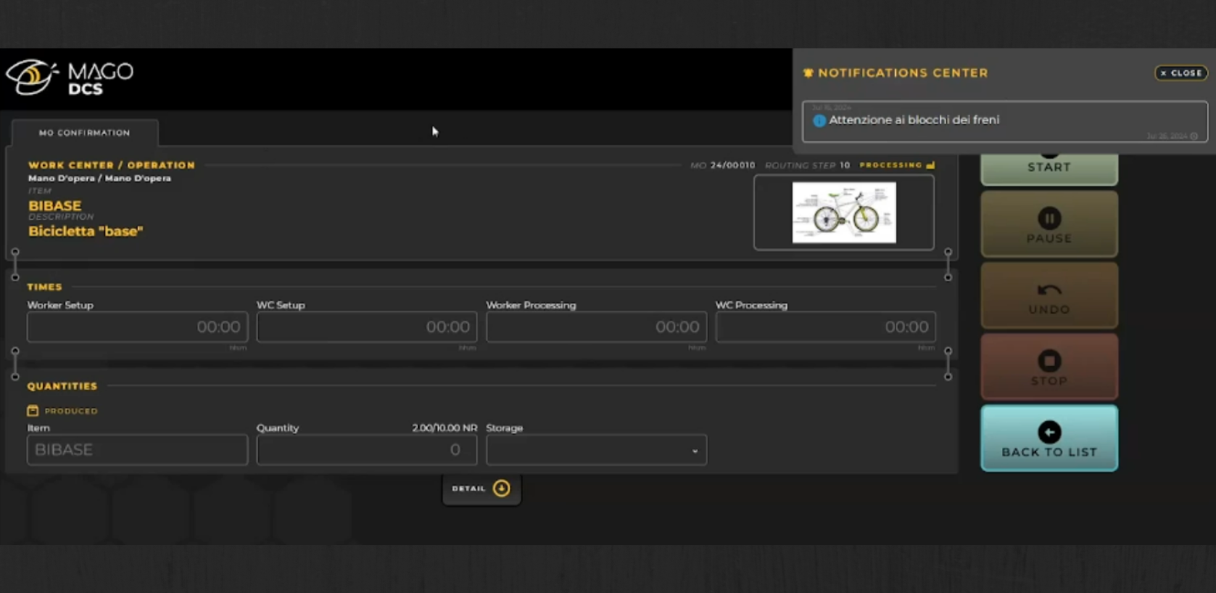This screenshot has height=593, width=1216.
Task: Click the Processing status icon
Action: (x=930, y=165)
